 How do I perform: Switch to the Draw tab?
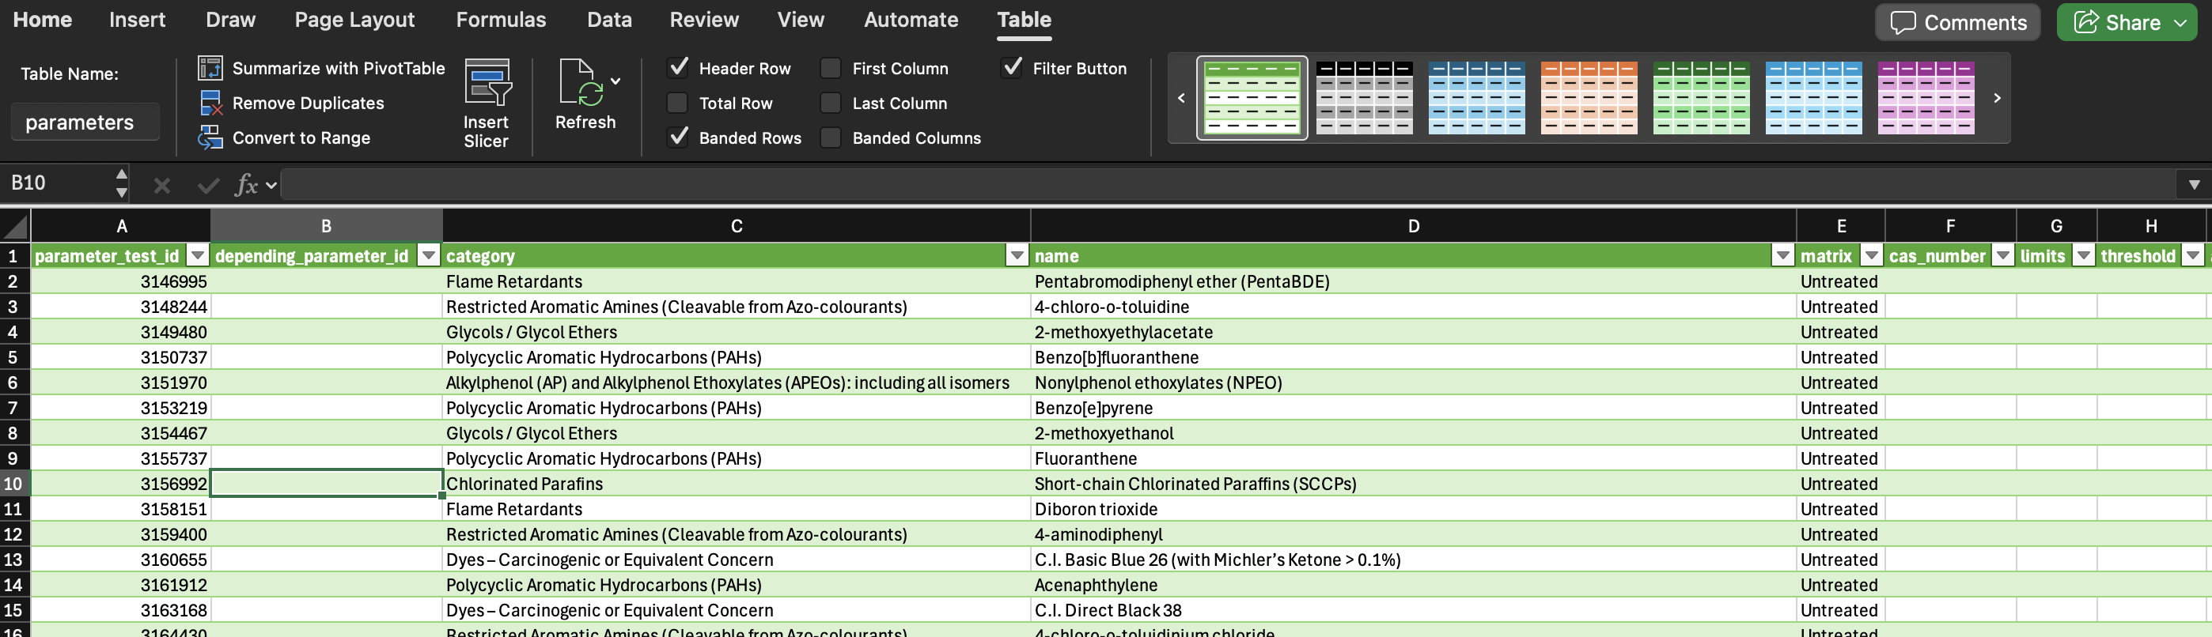click(x=230, y=20)
